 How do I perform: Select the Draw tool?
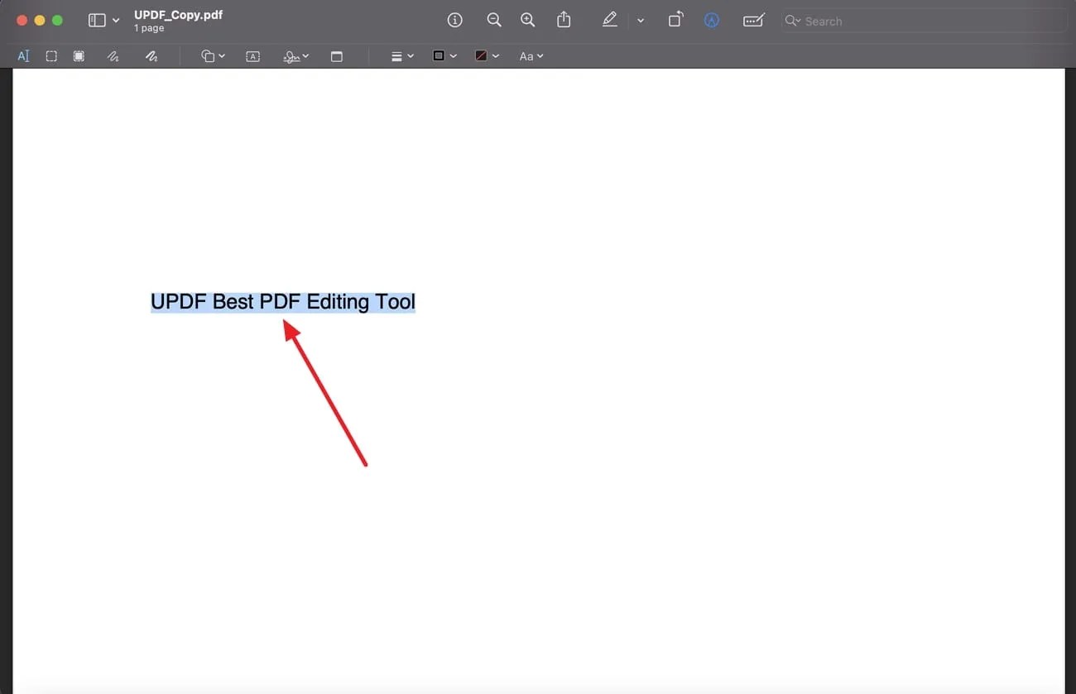click(152, 55)
